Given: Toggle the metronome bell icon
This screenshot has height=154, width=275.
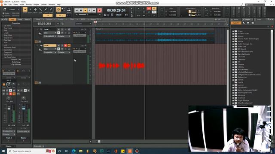Looking at the screenshot, I should [x=132, y=15].
